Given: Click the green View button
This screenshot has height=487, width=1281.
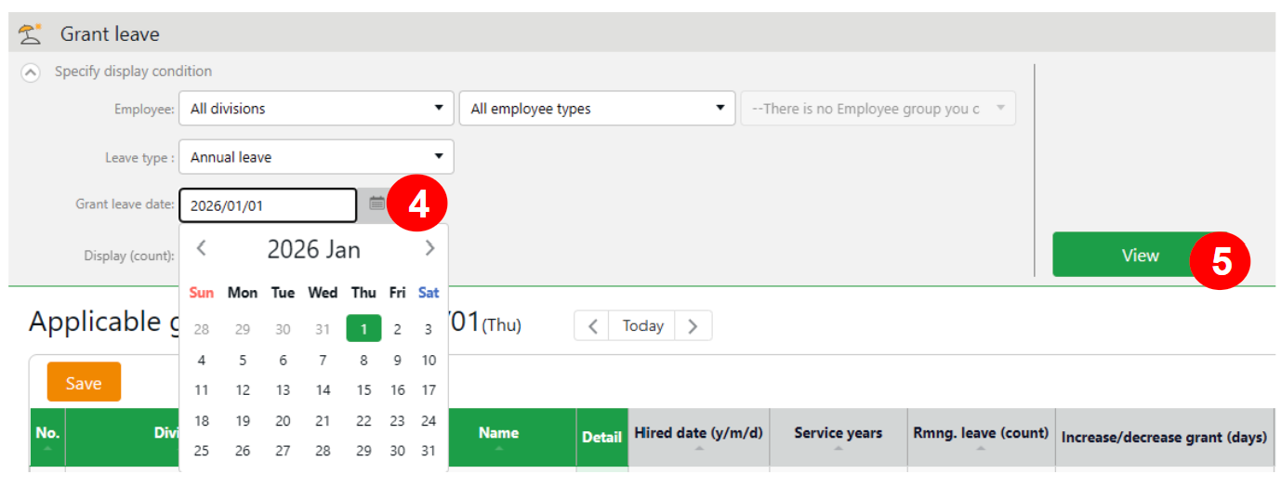Looking at the screenshot, I should (1140, 256).
